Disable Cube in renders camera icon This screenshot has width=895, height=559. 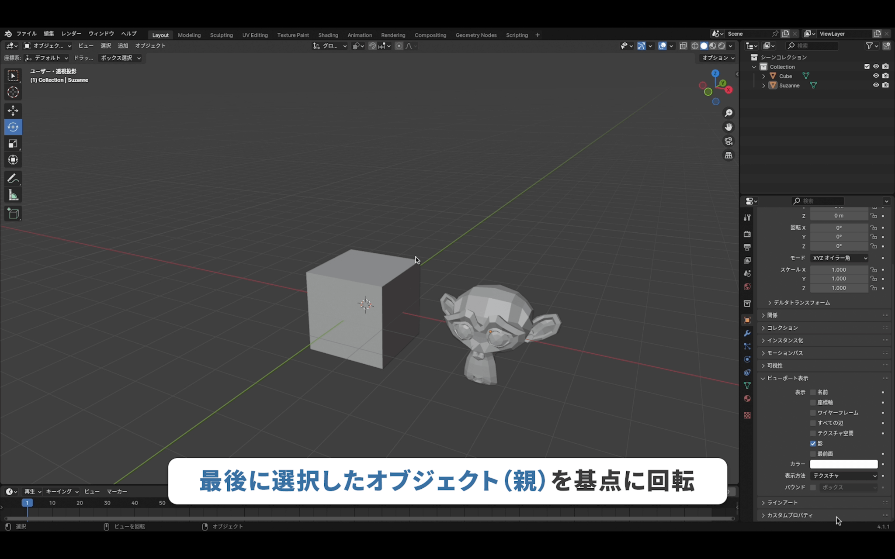[x=885, y=76]
